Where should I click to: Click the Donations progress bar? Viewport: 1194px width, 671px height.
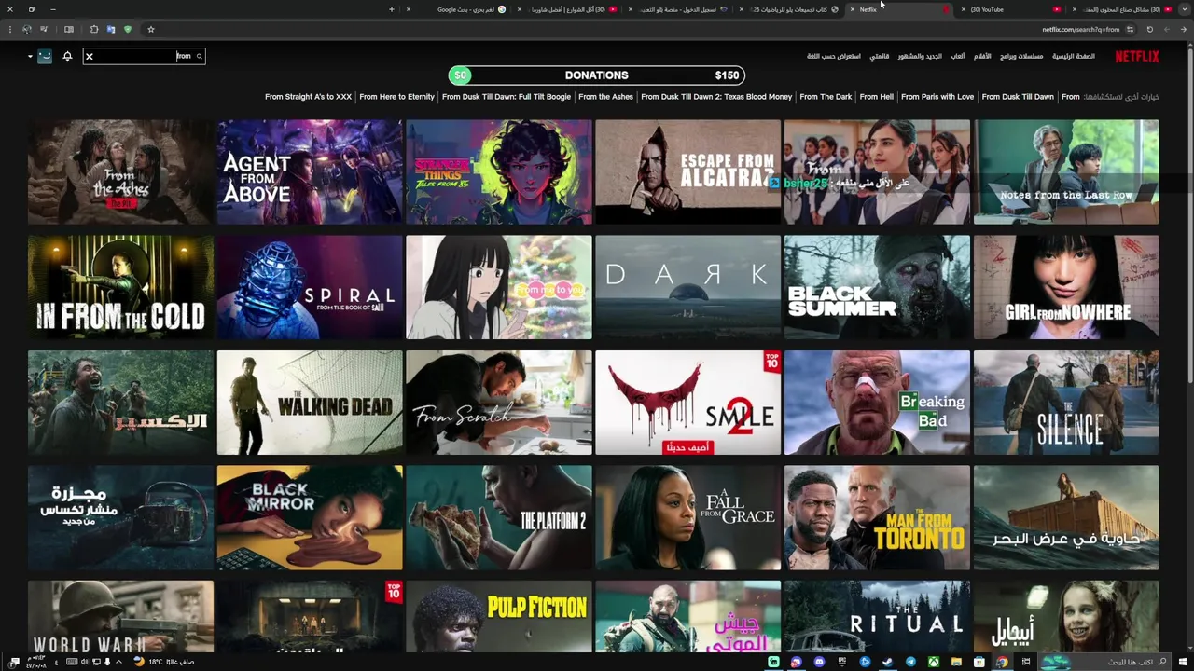pos(596,75)
